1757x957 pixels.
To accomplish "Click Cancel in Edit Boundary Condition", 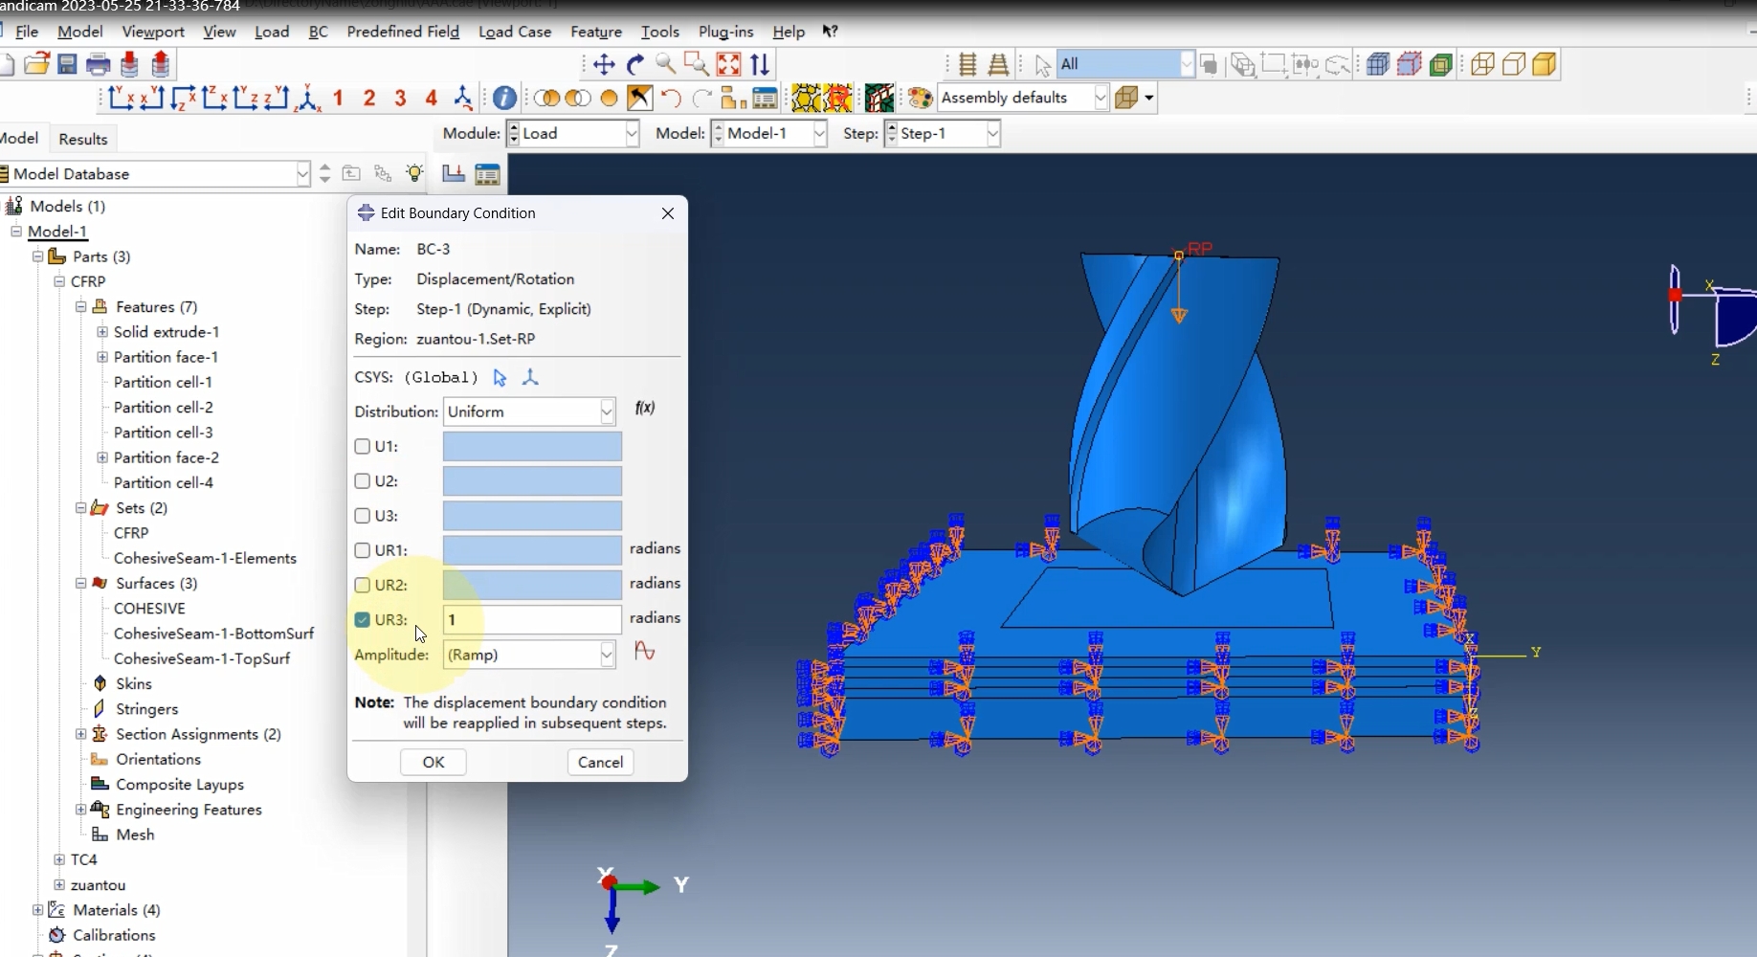I will coord(600,762).
